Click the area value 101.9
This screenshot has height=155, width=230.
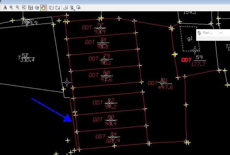(x=113, y=141)
